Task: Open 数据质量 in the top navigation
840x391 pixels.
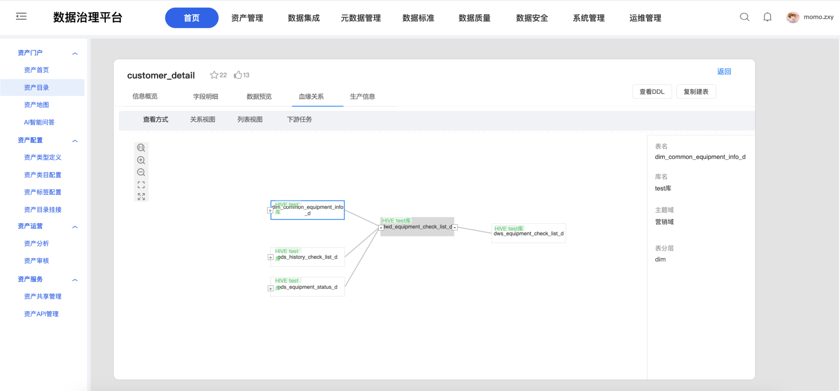Action: pyautogui.click(x=475, y=18)
